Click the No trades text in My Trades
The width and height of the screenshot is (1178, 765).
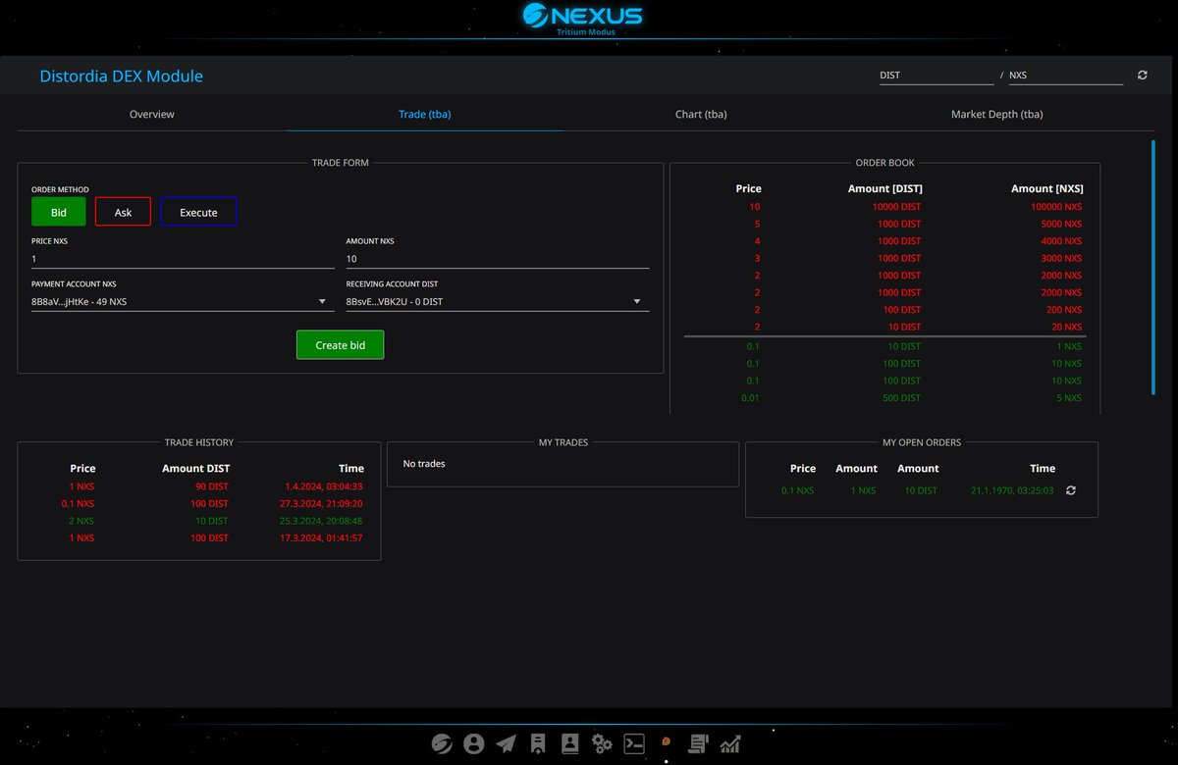(424, 463)
